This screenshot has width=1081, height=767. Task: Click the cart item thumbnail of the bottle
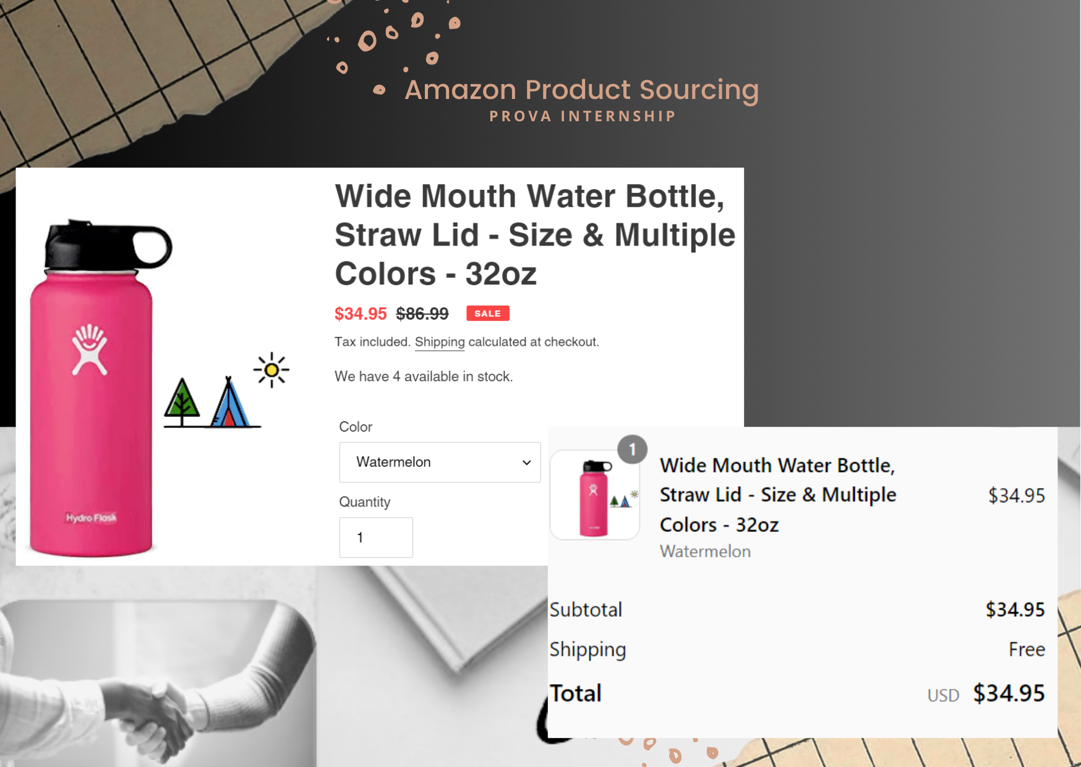[x=595, y=494]
